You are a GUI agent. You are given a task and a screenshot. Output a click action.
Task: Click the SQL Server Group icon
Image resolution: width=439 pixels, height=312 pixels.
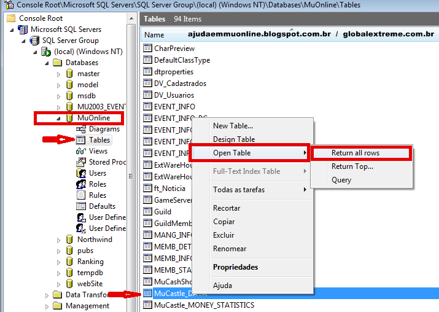[34, 41]
